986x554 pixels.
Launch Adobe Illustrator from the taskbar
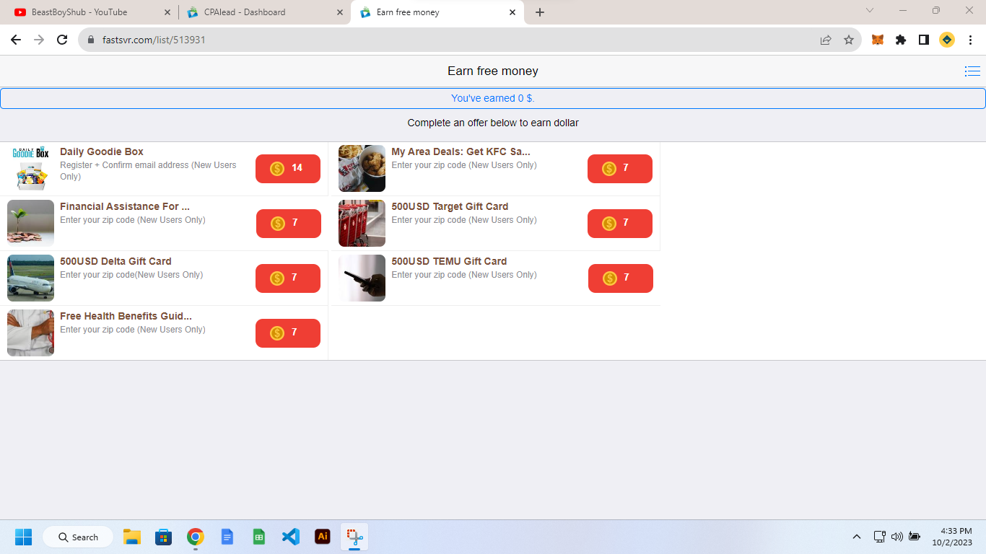click(x=323, y=537)
